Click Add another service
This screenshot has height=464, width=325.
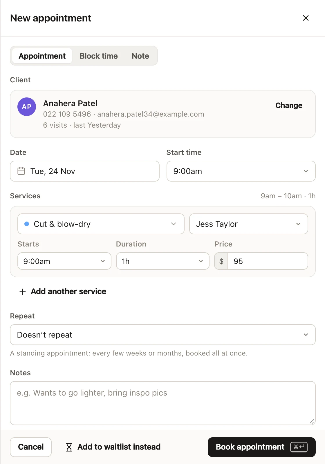tap(63, 291)
